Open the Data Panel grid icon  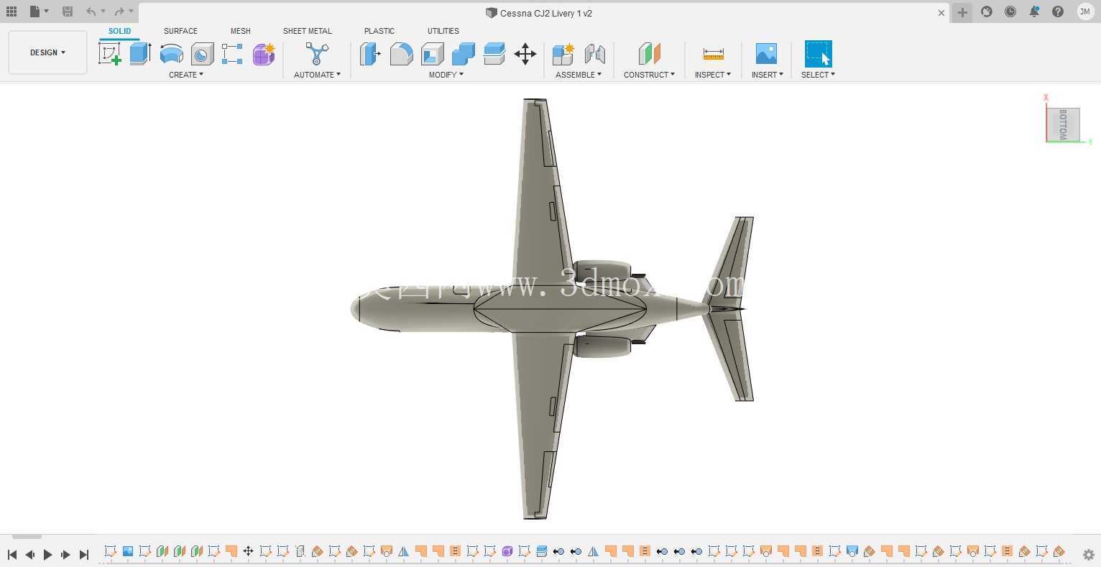[11, 11]
